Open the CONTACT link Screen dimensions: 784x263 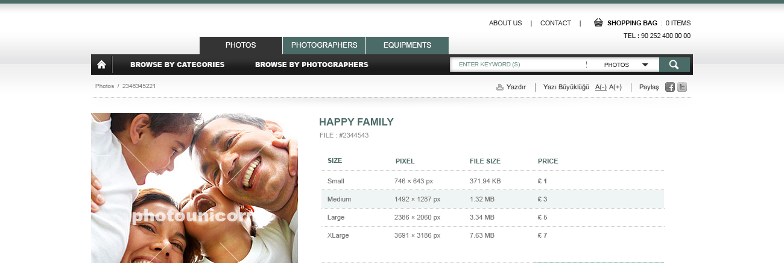(555, 23)
